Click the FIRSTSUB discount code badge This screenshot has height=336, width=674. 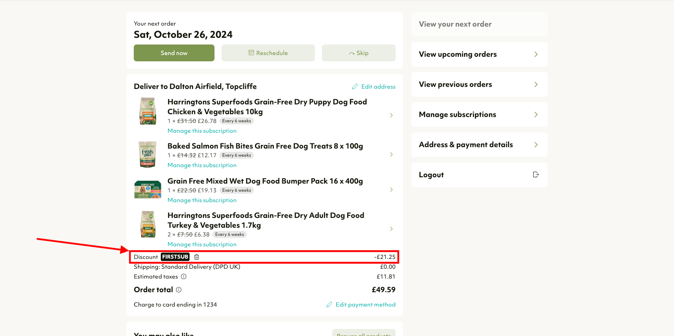tap(175, 257)
